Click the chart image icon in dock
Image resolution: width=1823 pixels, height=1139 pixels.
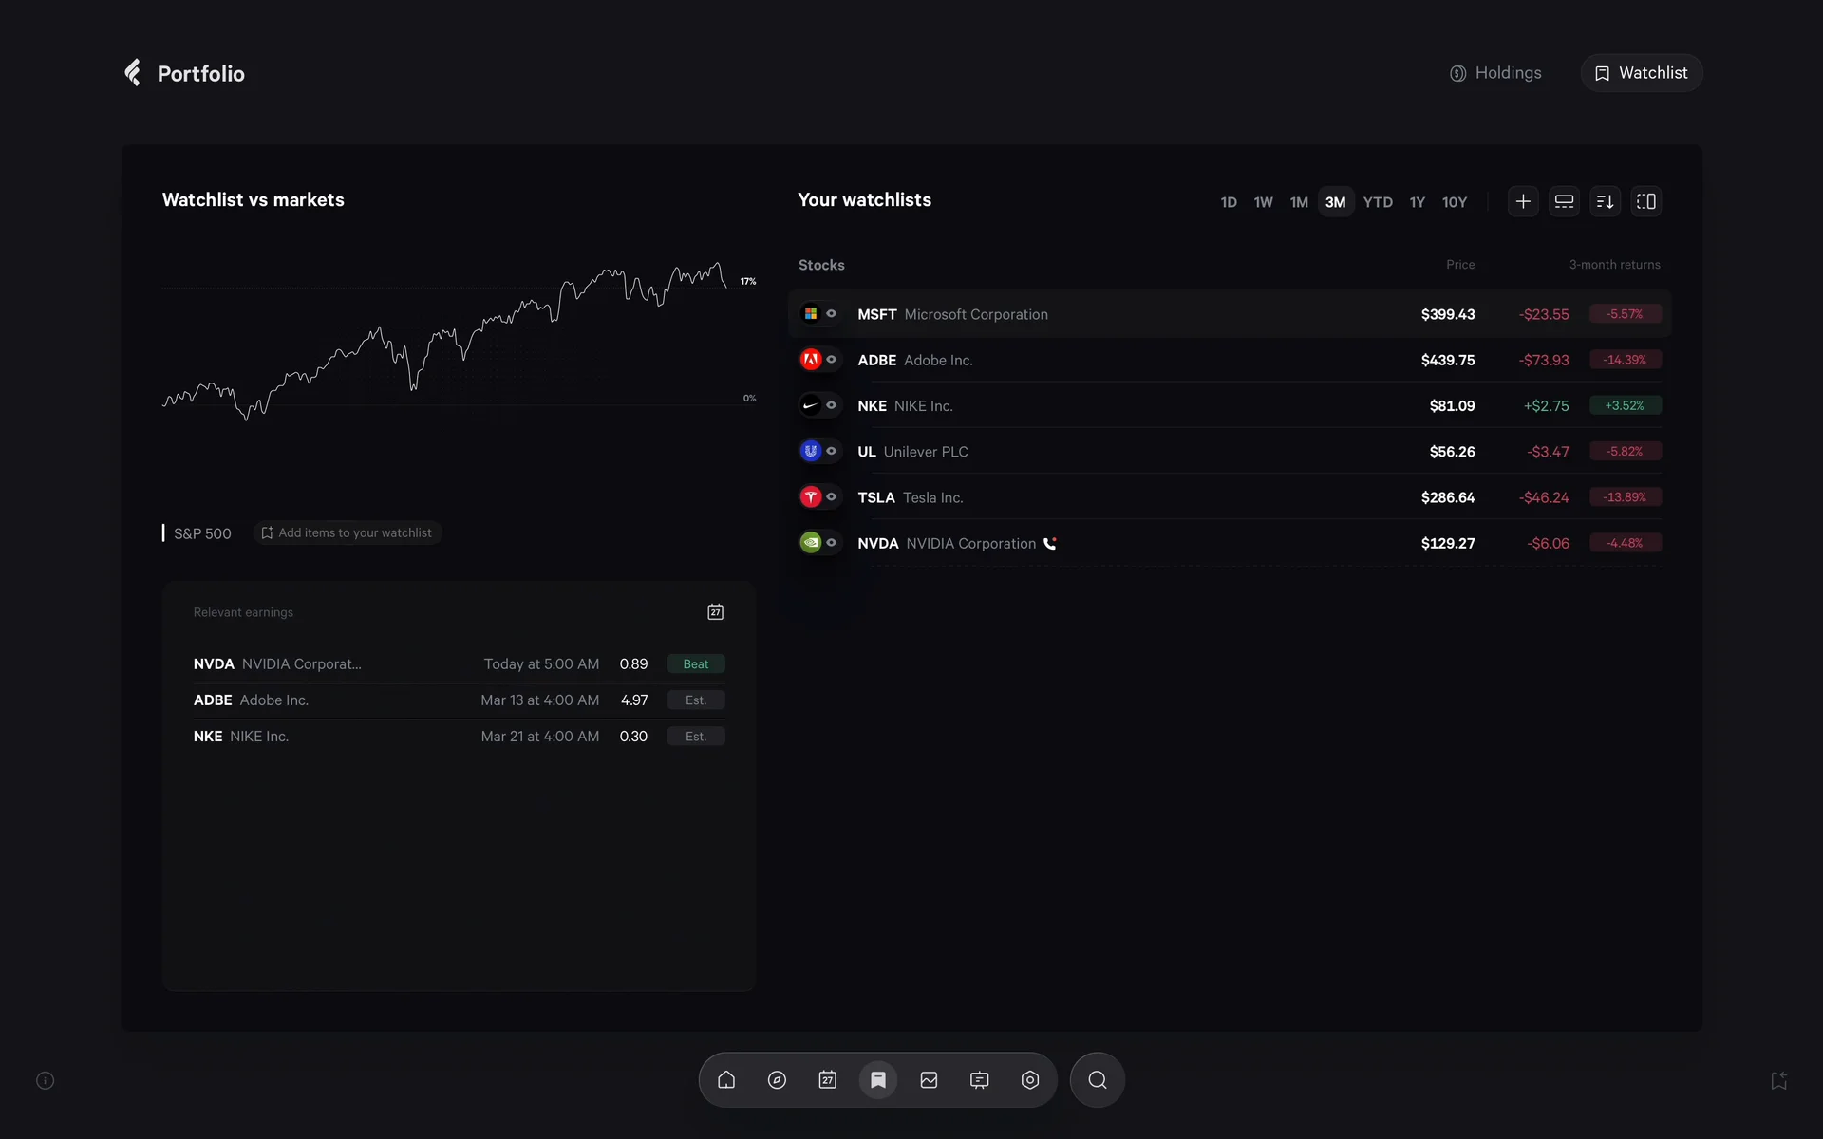(x=929, y=1080)
